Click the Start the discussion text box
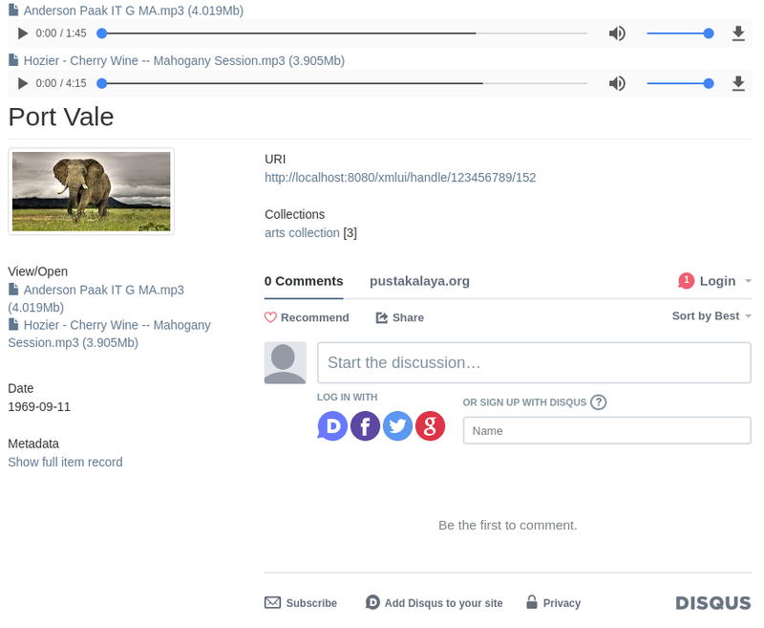The image size is (764, 628). (x=534, y=363)
